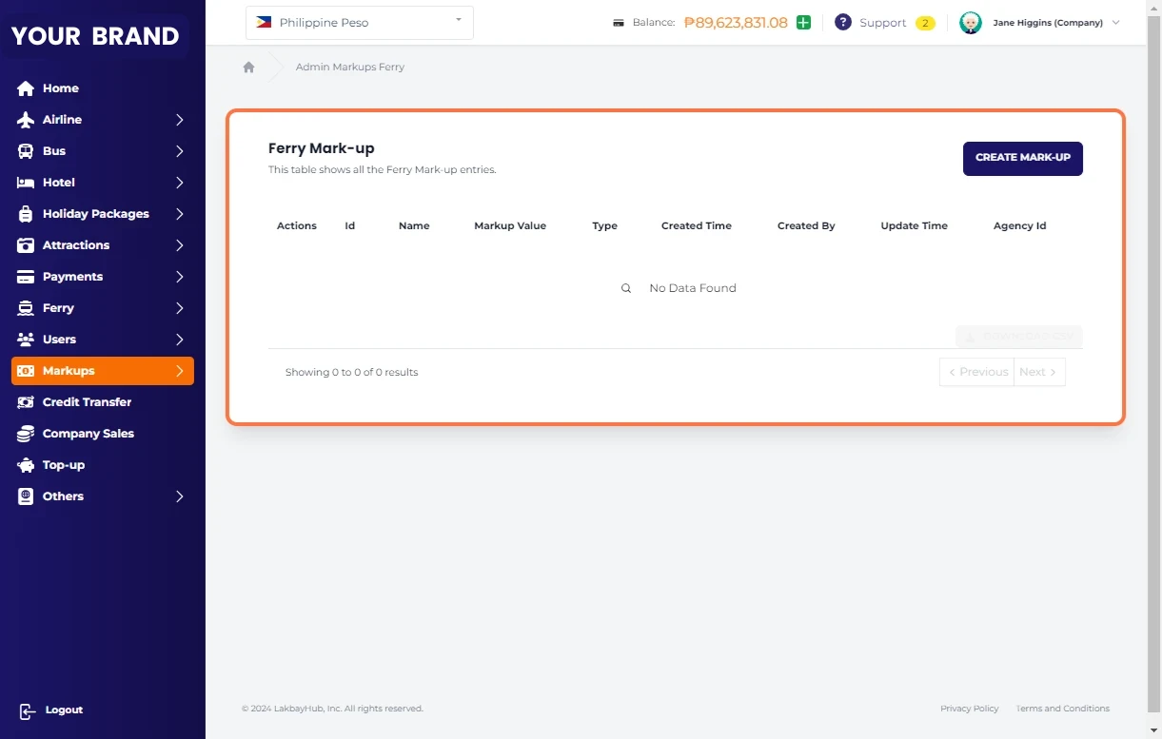Open the Ferry sidebar menu item
The width and height of the screenshot is (1162, 739).
point(58,308)
